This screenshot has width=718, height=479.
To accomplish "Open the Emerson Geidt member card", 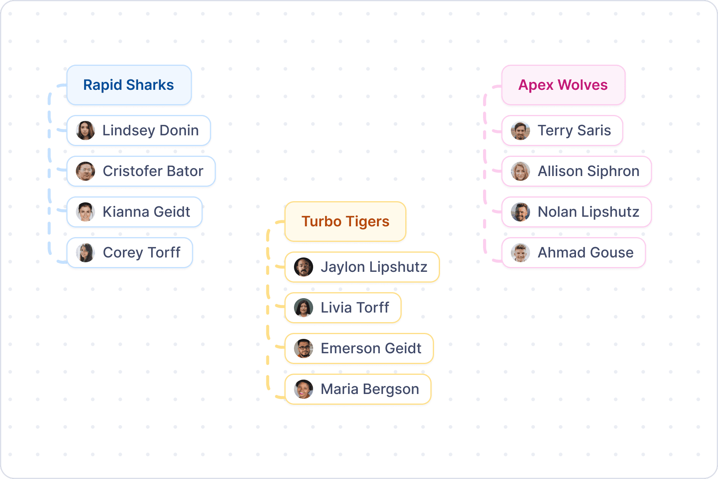I will pyautogui.click(x=359, y=348).
